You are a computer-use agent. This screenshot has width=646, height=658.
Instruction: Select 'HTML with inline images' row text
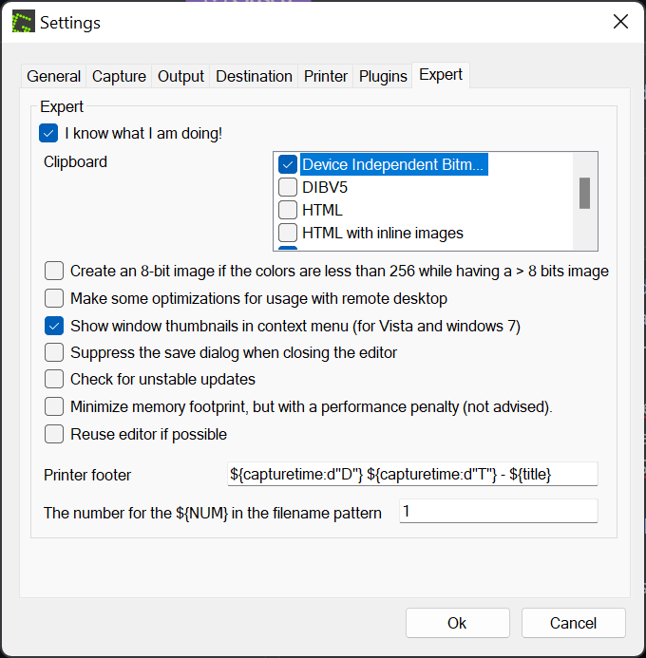tap(383, 233)
